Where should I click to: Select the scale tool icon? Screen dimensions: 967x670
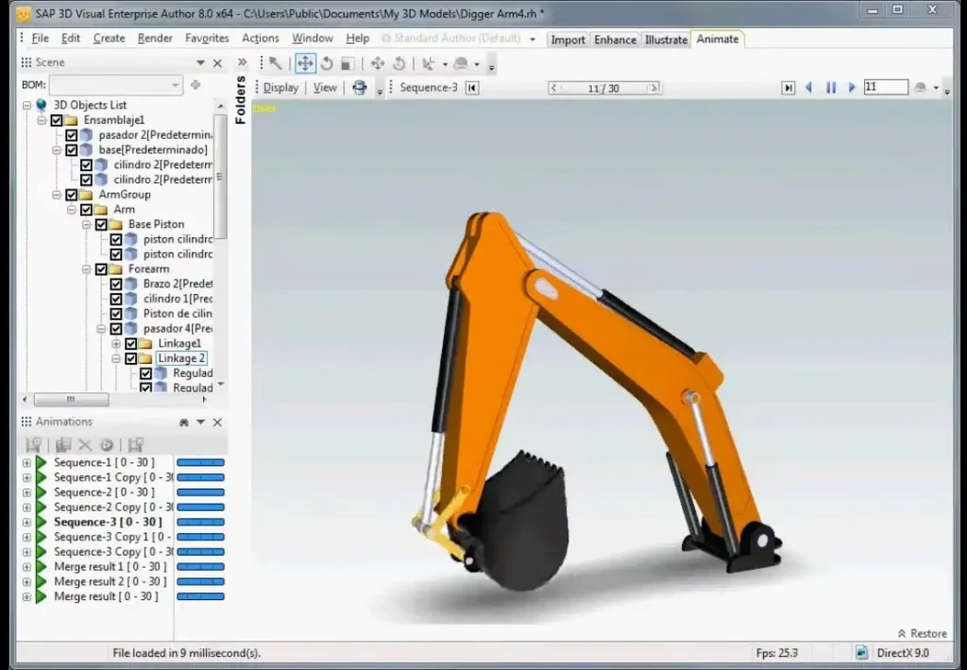[348, 63]
